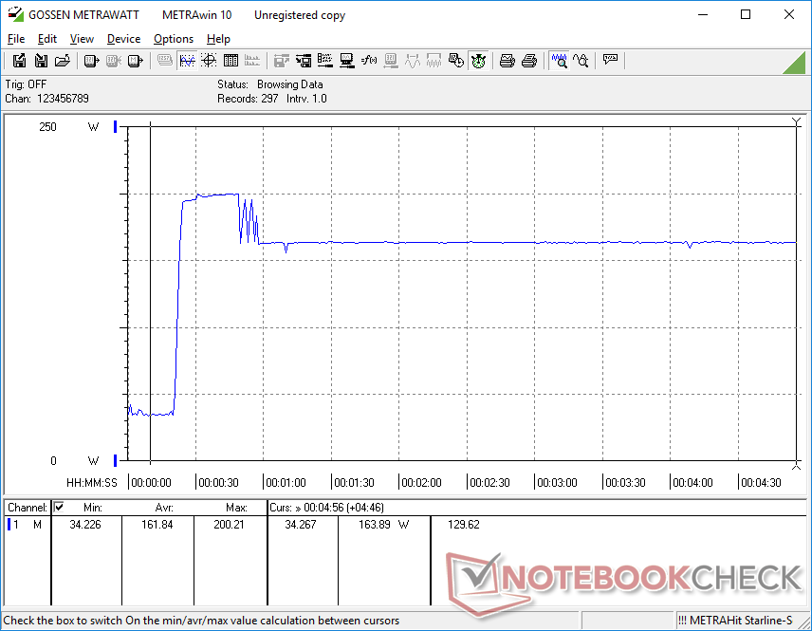Viewport: 812px width, 631px height.
Task: Toggle the Channel min/avr/max checkbox
Action: (59, 507)
